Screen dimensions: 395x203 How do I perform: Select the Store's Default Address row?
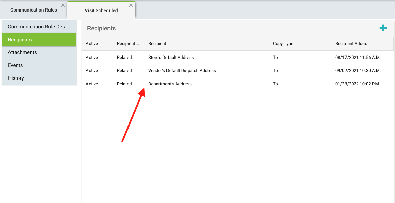tap(171, 58)
